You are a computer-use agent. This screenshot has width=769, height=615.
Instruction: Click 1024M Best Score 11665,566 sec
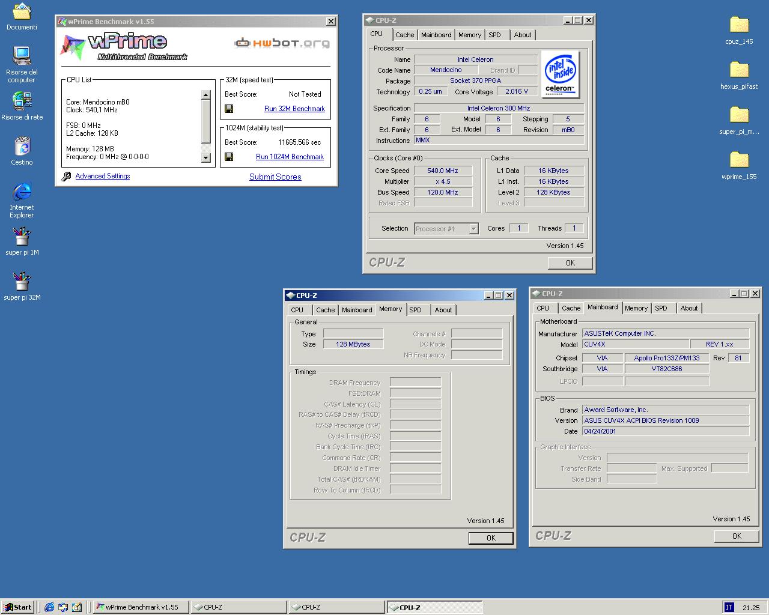(x=299, y=142)
